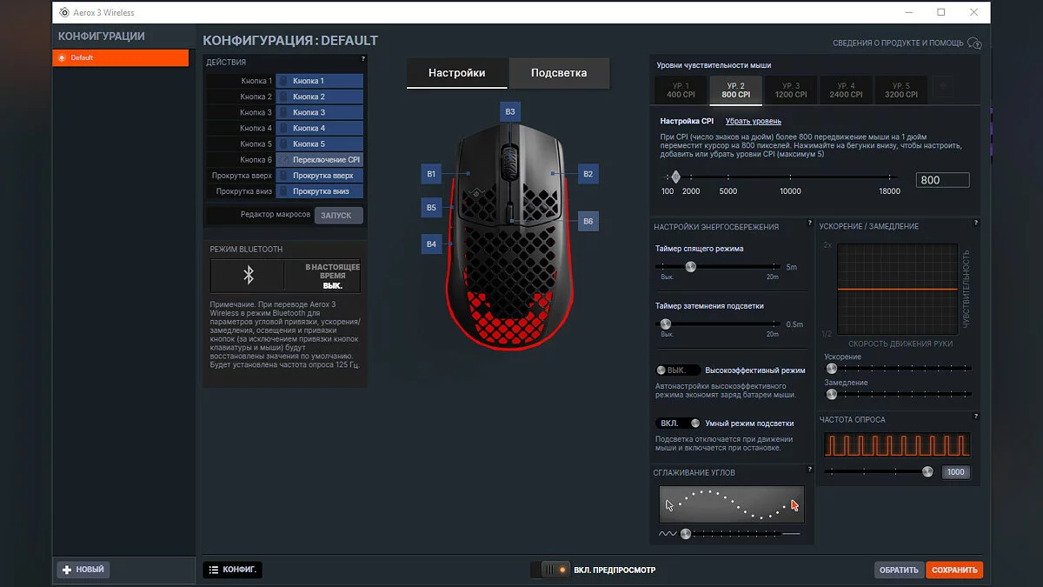1043x587 pixels.
Task: Open help for Частота опроса panel
Action: tap(976, 417)
